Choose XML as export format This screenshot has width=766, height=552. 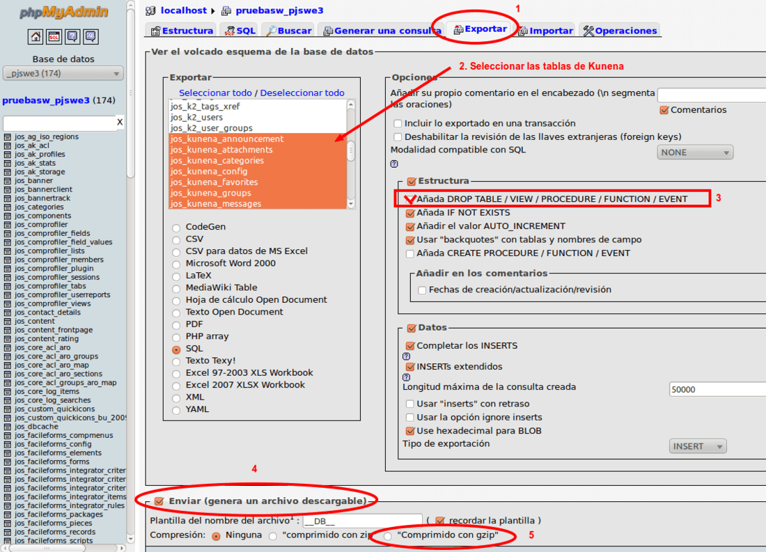point(176,398)
